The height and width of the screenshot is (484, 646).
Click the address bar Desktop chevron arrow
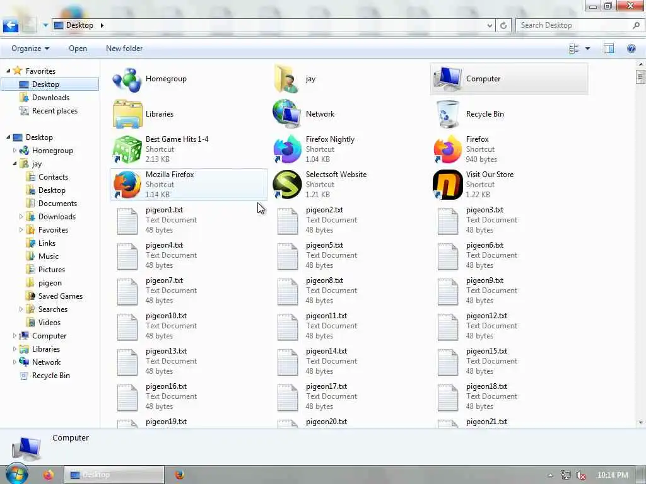[x=102, y=25]
